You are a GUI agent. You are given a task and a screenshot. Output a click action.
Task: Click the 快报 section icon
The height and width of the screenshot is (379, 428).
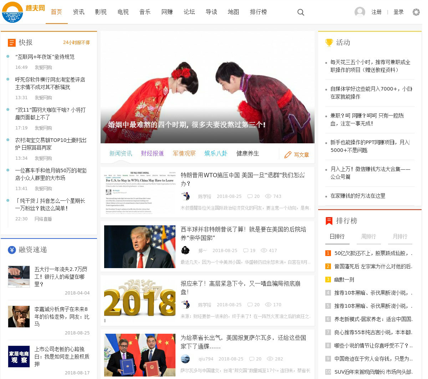(x=12, y=43)
